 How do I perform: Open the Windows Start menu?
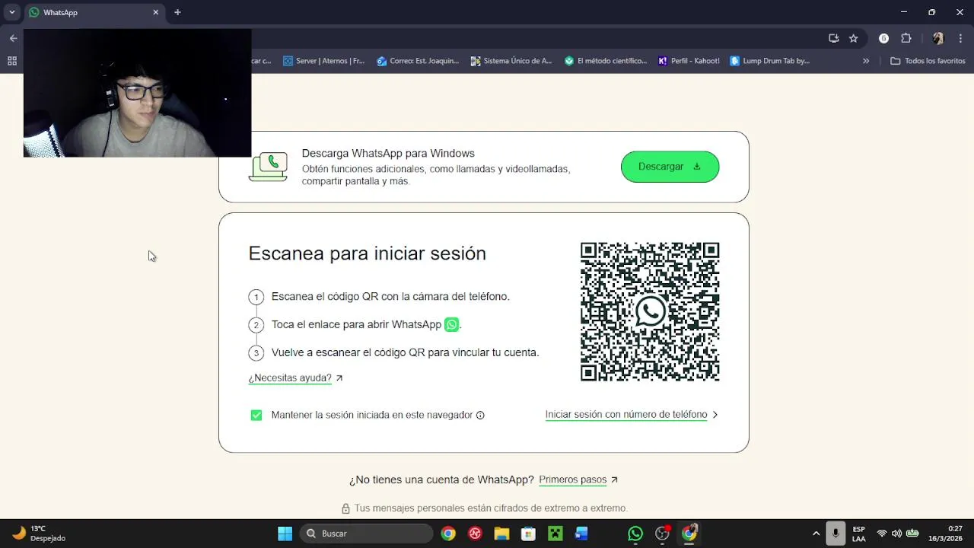285,534
